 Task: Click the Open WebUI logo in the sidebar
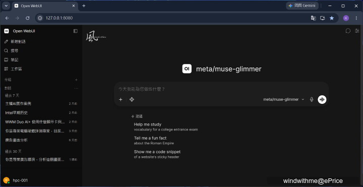pyautogui.click(x=7, y=31)
